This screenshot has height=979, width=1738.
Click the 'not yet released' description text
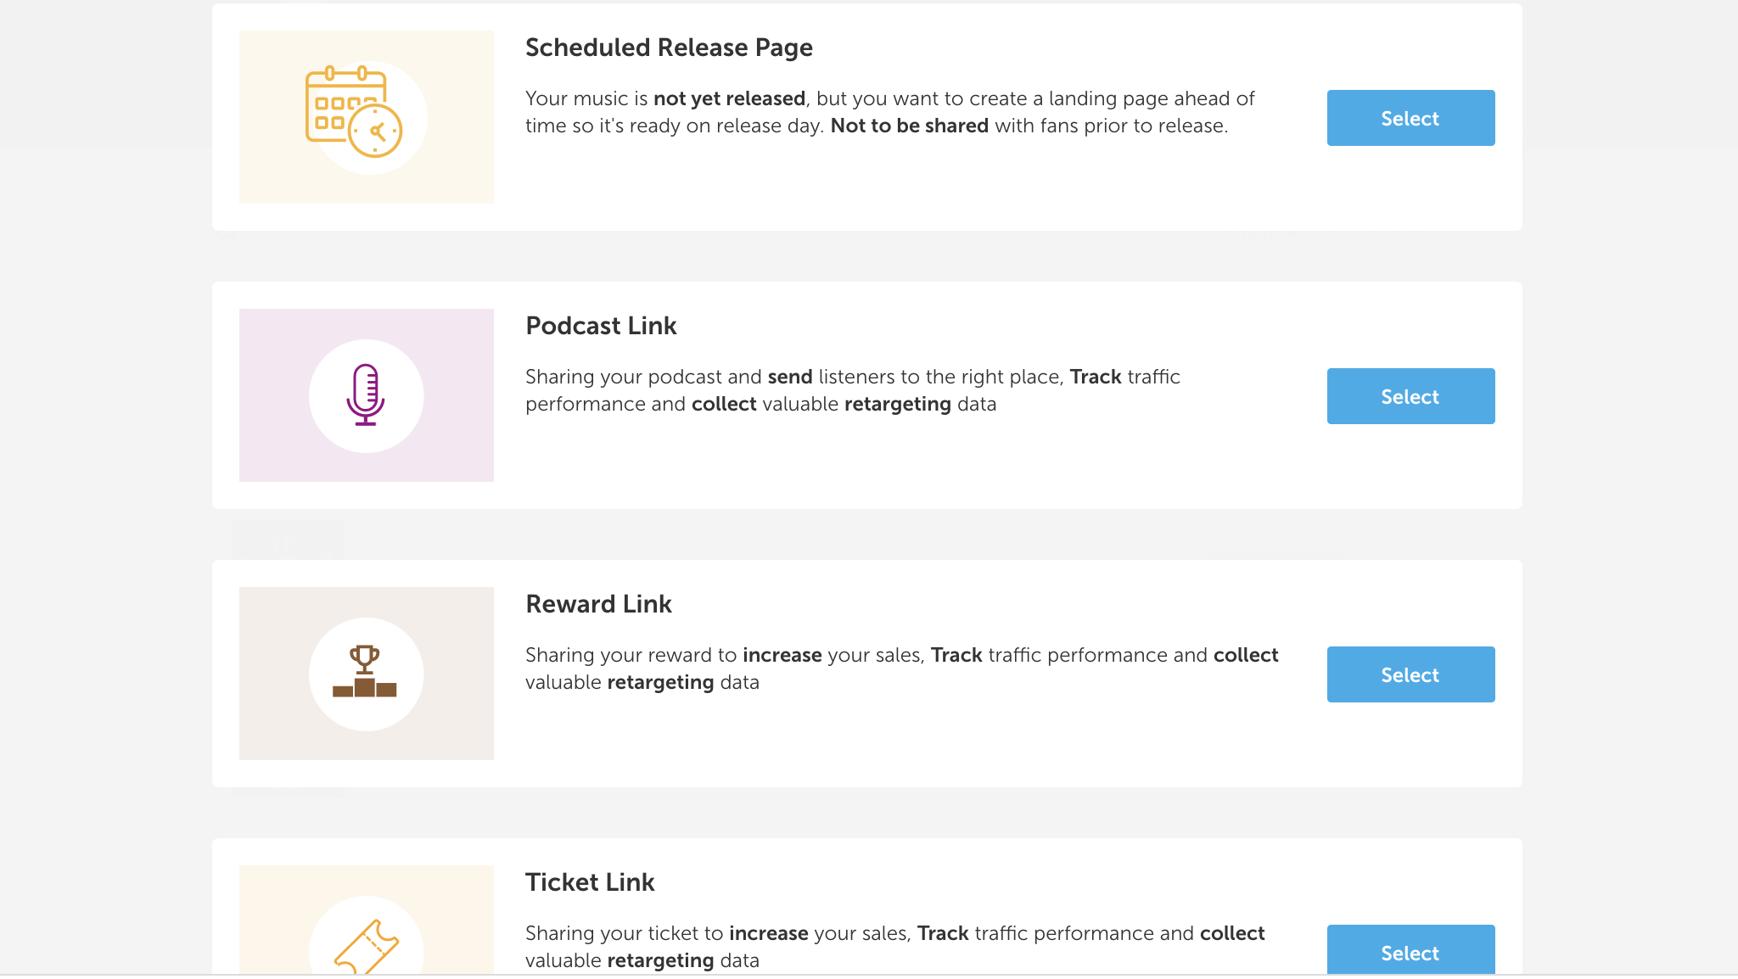point(890,112)
